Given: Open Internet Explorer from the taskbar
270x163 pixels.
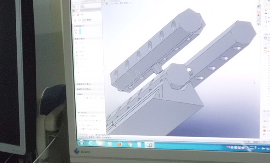Looking at the screenshot, I should tap(91, 143).
